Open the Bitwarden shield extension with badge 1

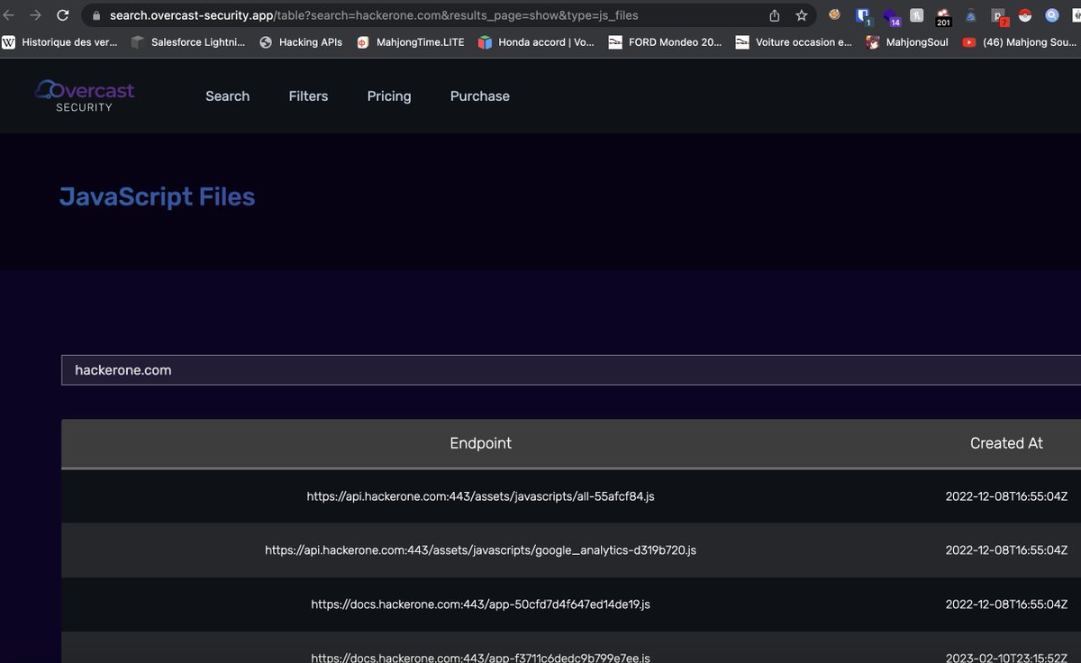pyautogui.click(x=864, y=15)
